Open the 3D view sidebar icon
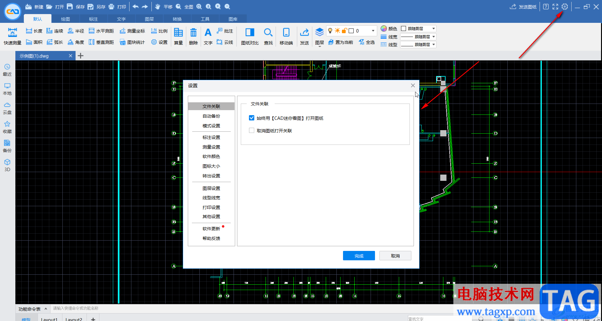The image size is (602, 321). coord(7,162)
